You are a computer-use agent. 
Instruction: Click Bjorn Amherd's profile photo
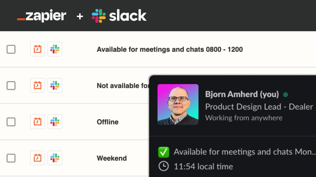178,104
